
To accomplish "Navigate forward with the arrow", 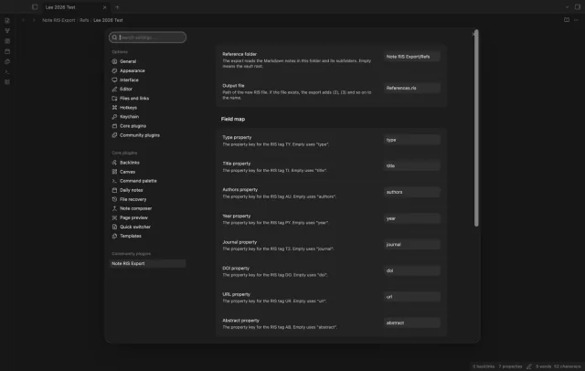I will tap(34, 20).
